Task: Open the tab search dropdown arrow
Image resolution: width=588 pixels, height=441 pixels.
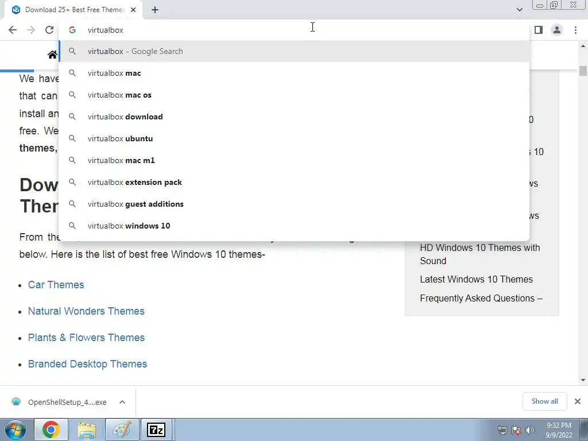Action: click(519, 10)
